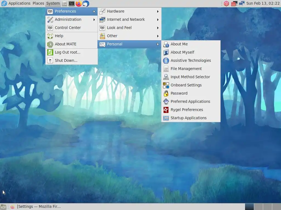Select the Password text label
The image size is (281, 210).
pyautogui.click(x=179, y=94)
